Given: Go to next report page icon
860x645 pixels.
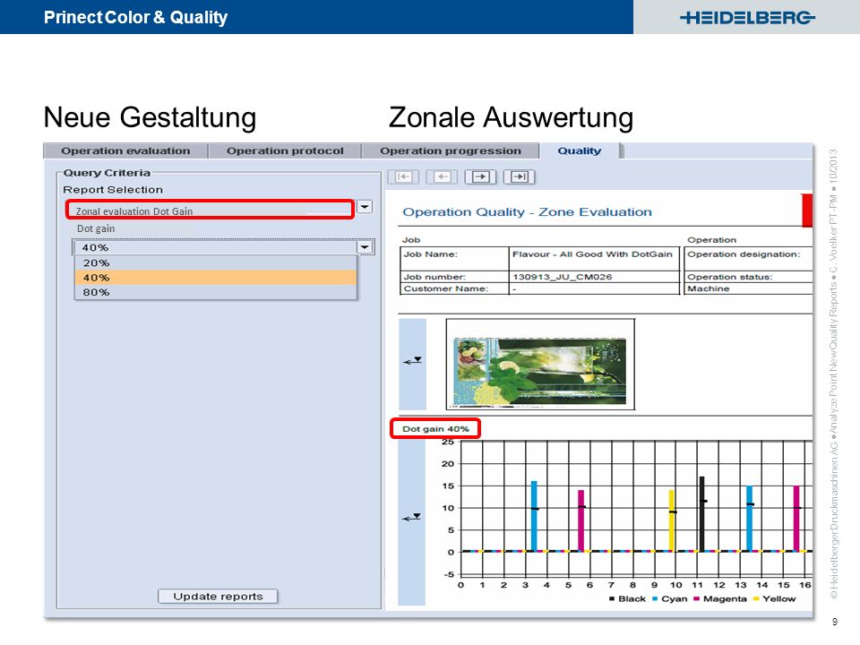Looking at the screenshot, I should 480,176.
